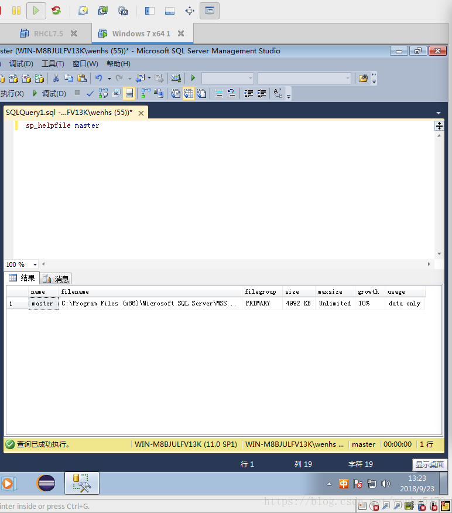Click the 执行(X) execute button
The image size is (452, 513).
(x=12, y=94)
